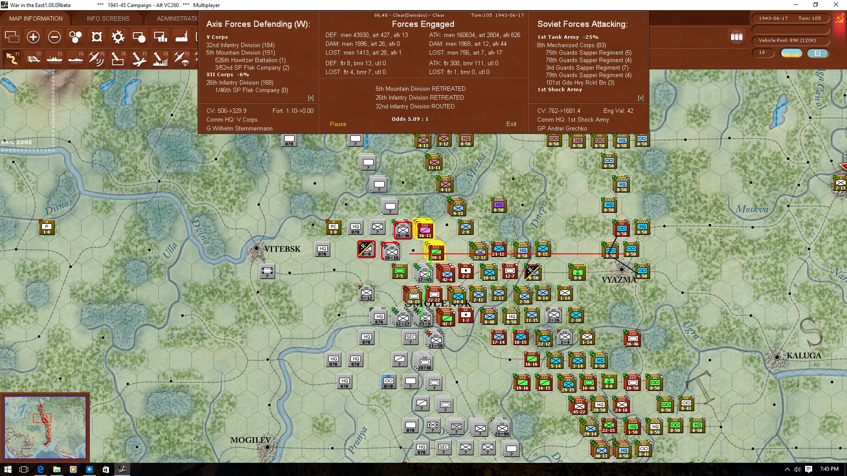Select the 36-46 Soviet unit near Kaluga
Viewport: 847px width, 476px height.
click(x=632, y=338)
